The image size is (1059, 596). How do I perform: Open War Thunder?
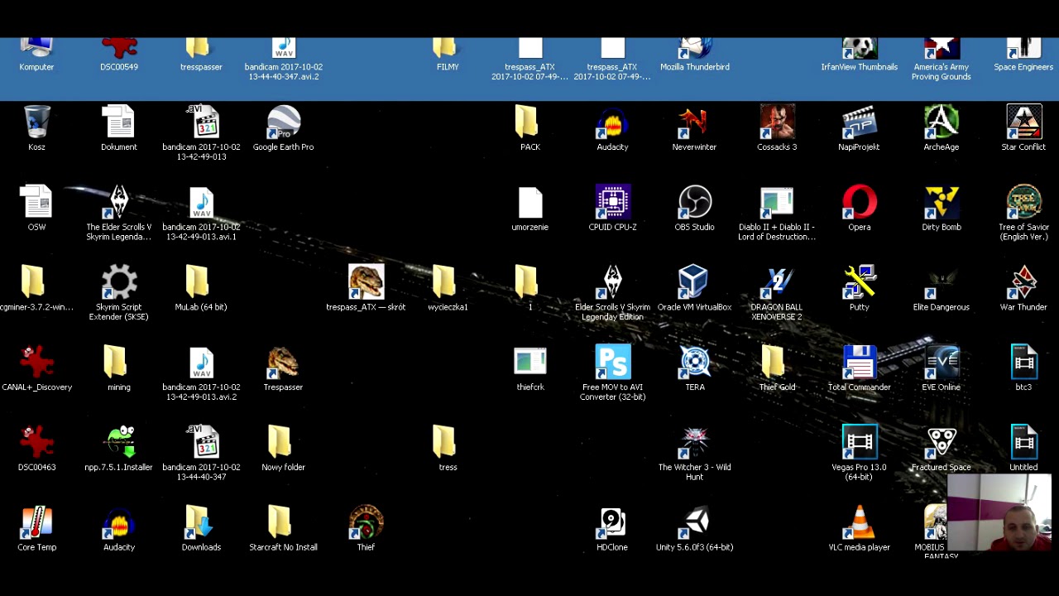1023,289
